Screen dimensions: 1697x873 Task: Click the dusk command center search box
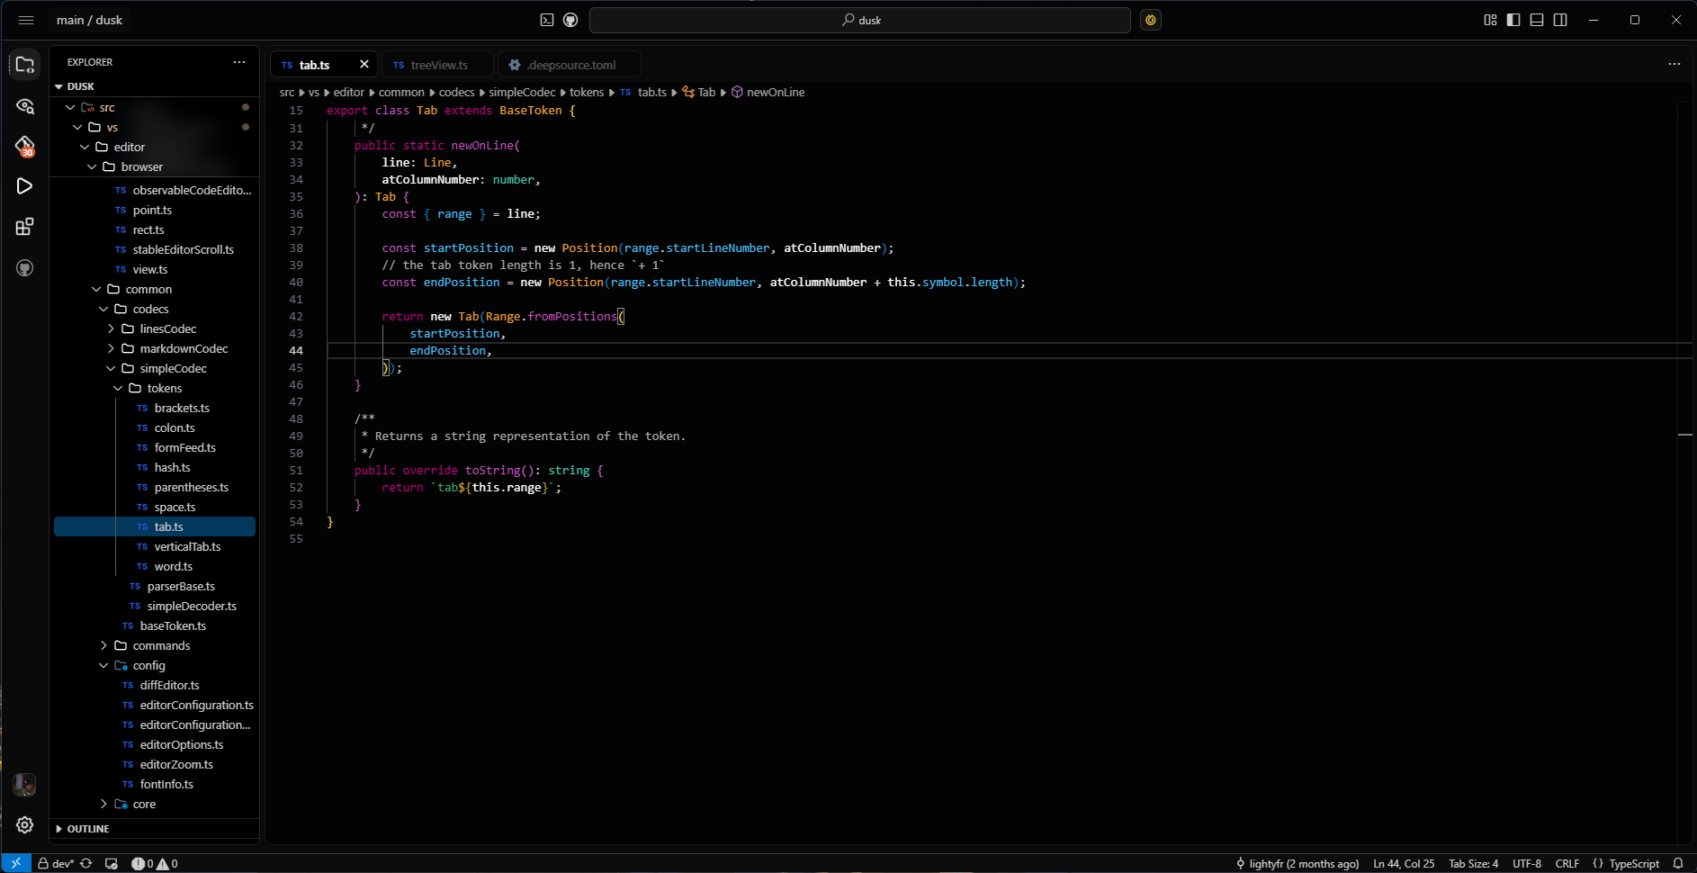[860, 20]
